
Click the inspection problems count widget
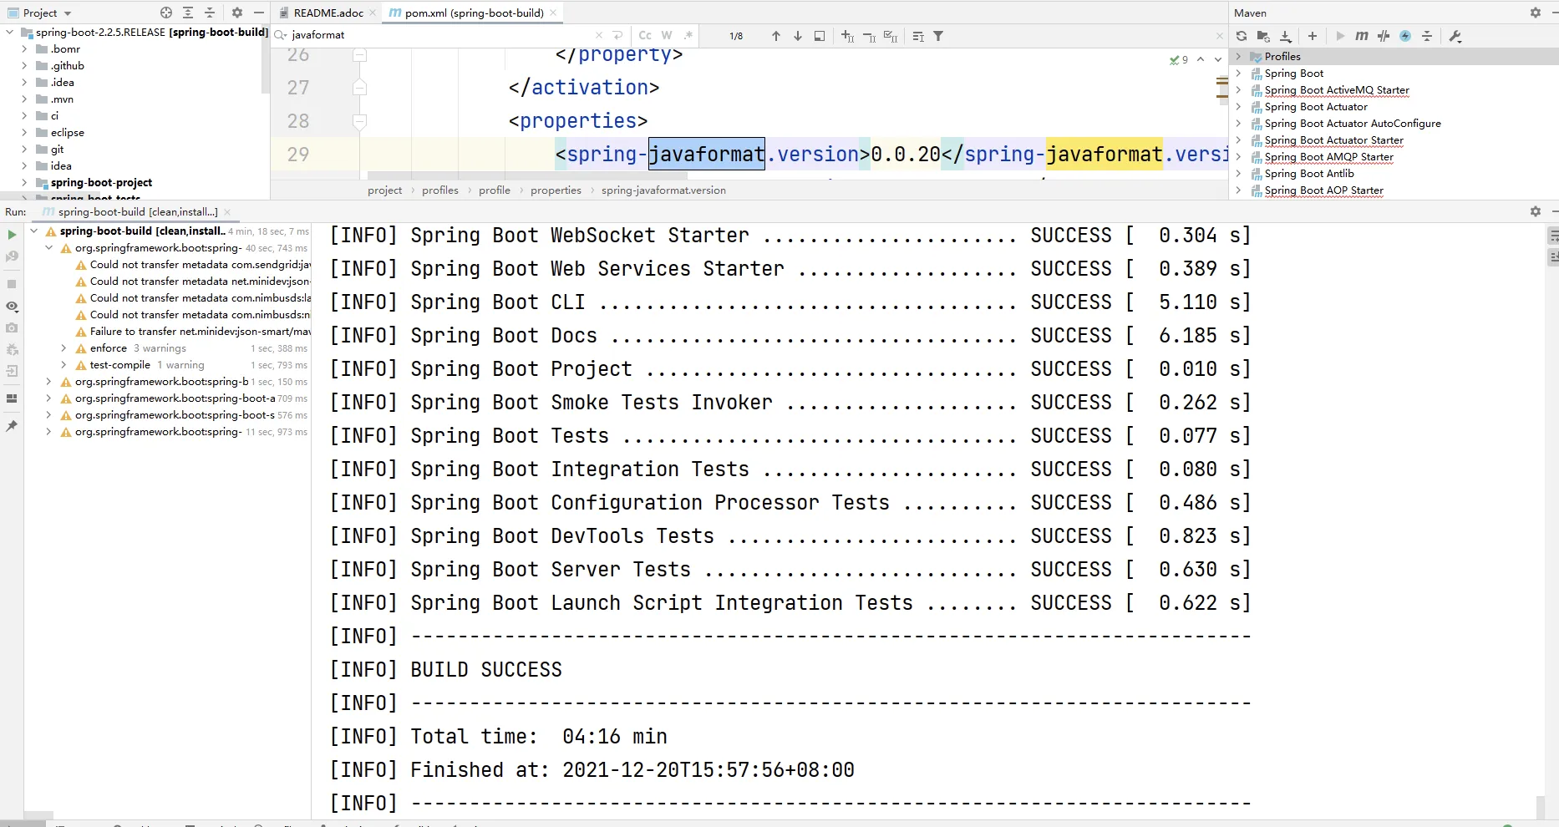pos(1180,59)
